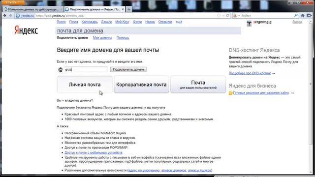Open Доступ к почте с мобильных устройств link

click(x=94, y=152)
